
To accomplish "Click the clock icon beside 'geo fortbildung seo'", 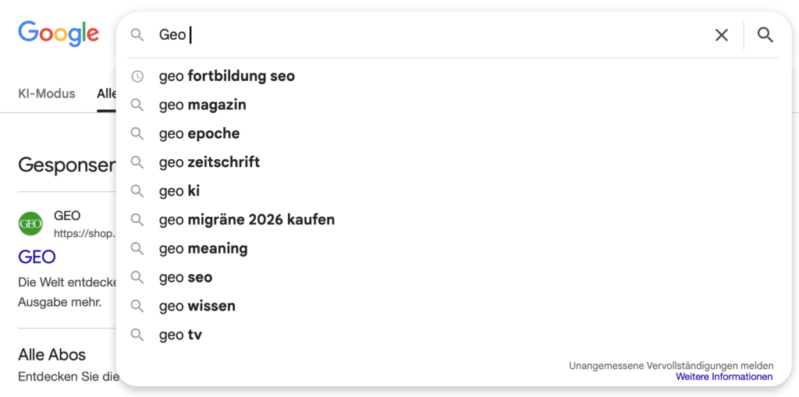I will 137,76.
